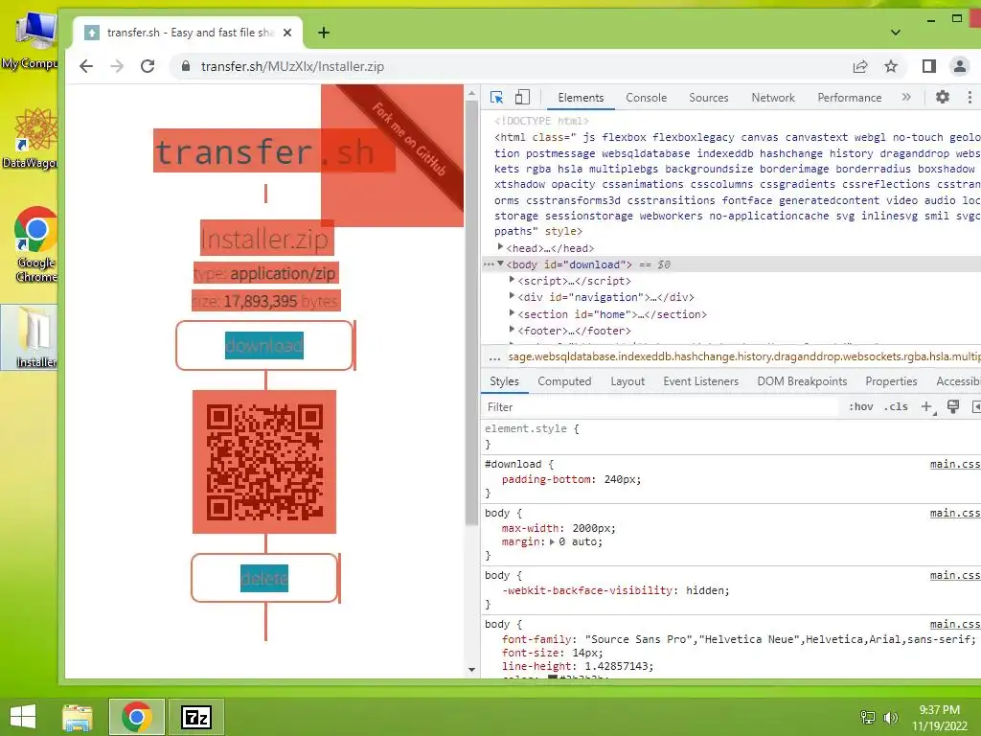The image size is (981, 736).
Task: Switch to the Sources tab
Action: click(x=709, y=98)
